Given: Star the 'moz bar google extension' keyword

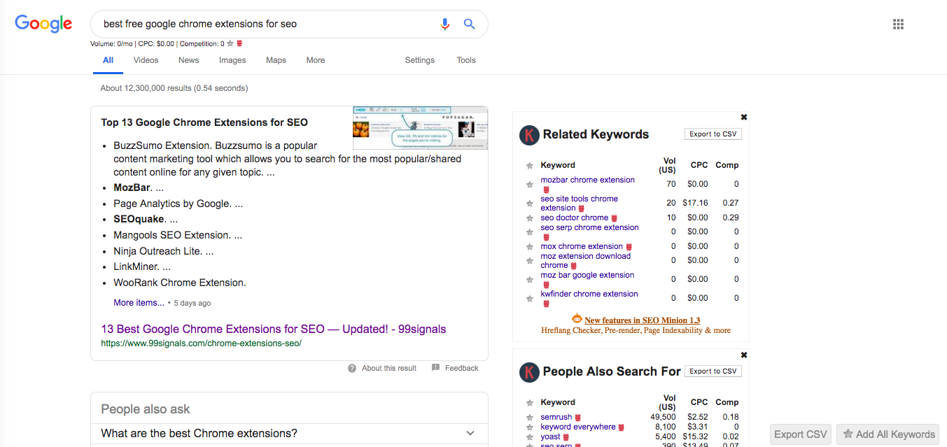Looking at the screenshot, I should 530,280.
